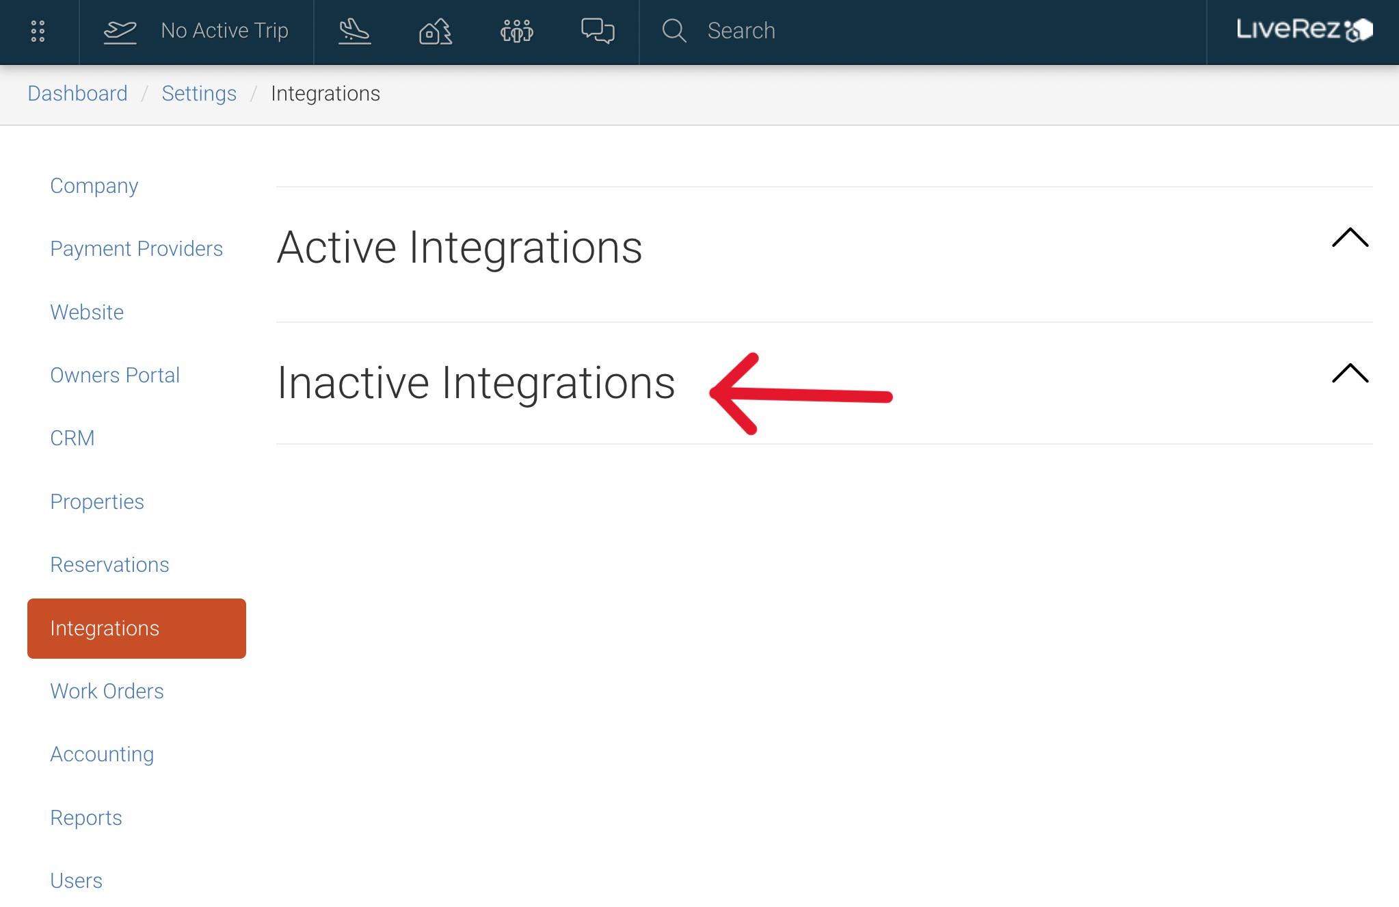This screenshot has width=1399, height=907.
Task: Open the messages chat bubbles icon
Action: pos(598,31)
